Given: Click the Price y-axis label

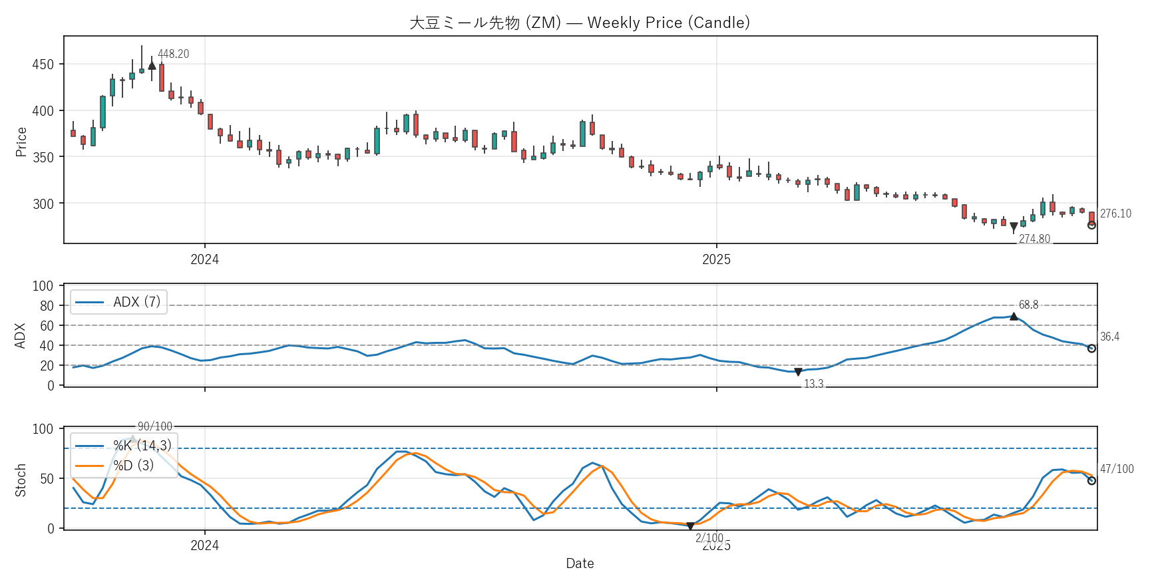Looking at the screenshot, I should tap(21, 142).
